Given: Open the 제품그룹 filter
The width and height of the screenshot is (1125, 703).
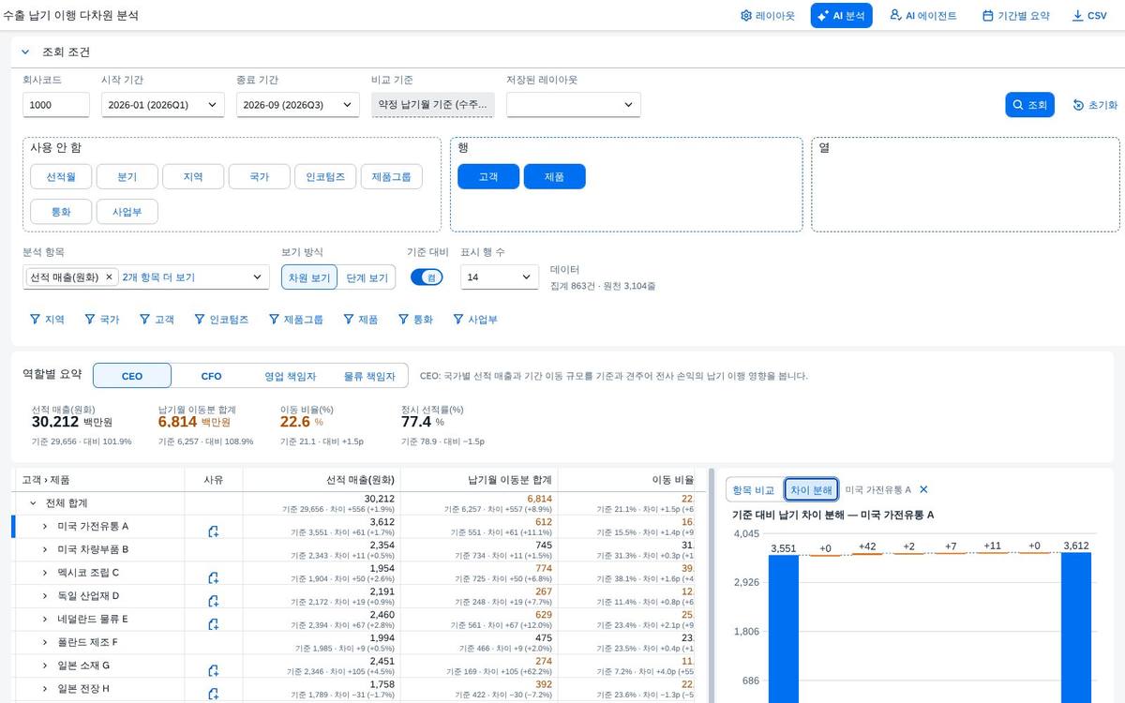Looking at the screenshot, I should pyautogui.click(x=296, y=320).
